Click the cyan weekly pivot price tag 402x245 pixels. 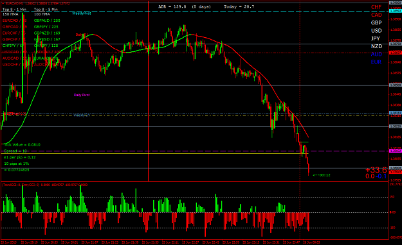(x=396, y=12)
